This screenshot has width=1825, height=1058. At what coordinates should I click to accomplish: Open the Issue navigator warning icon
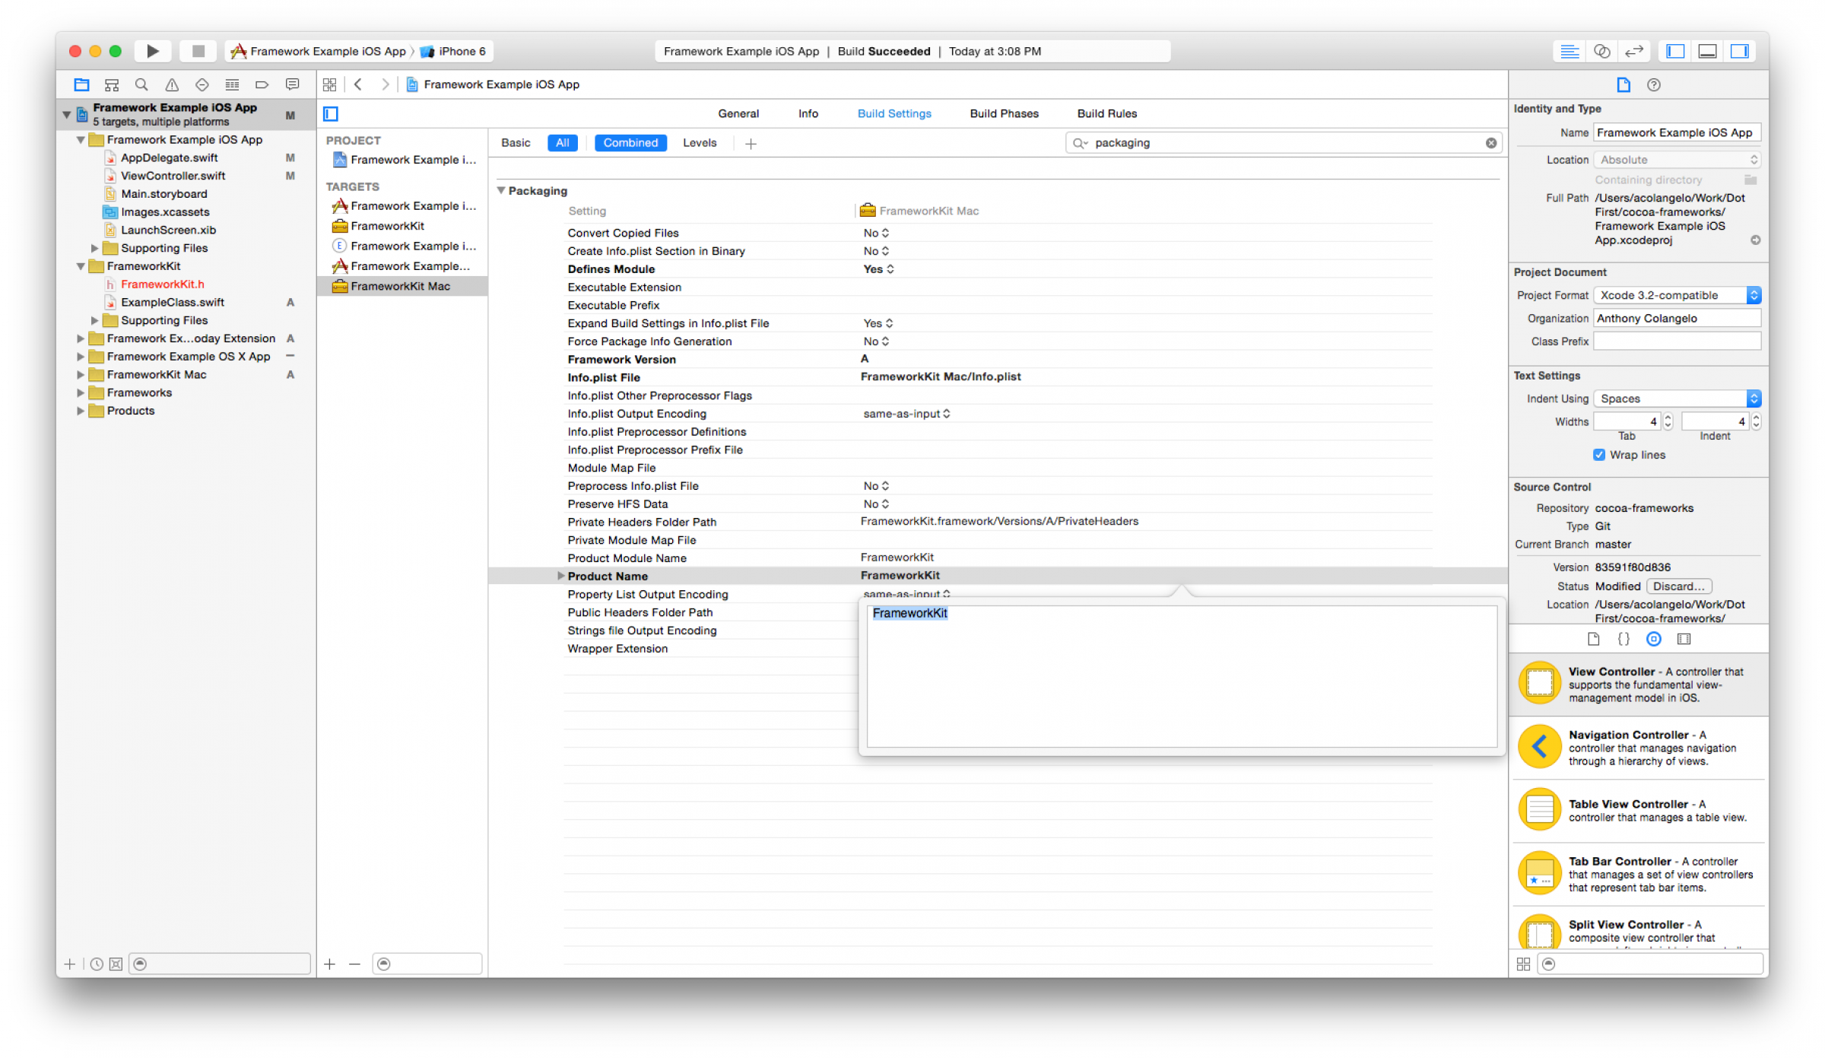click(x=172, y=84)
